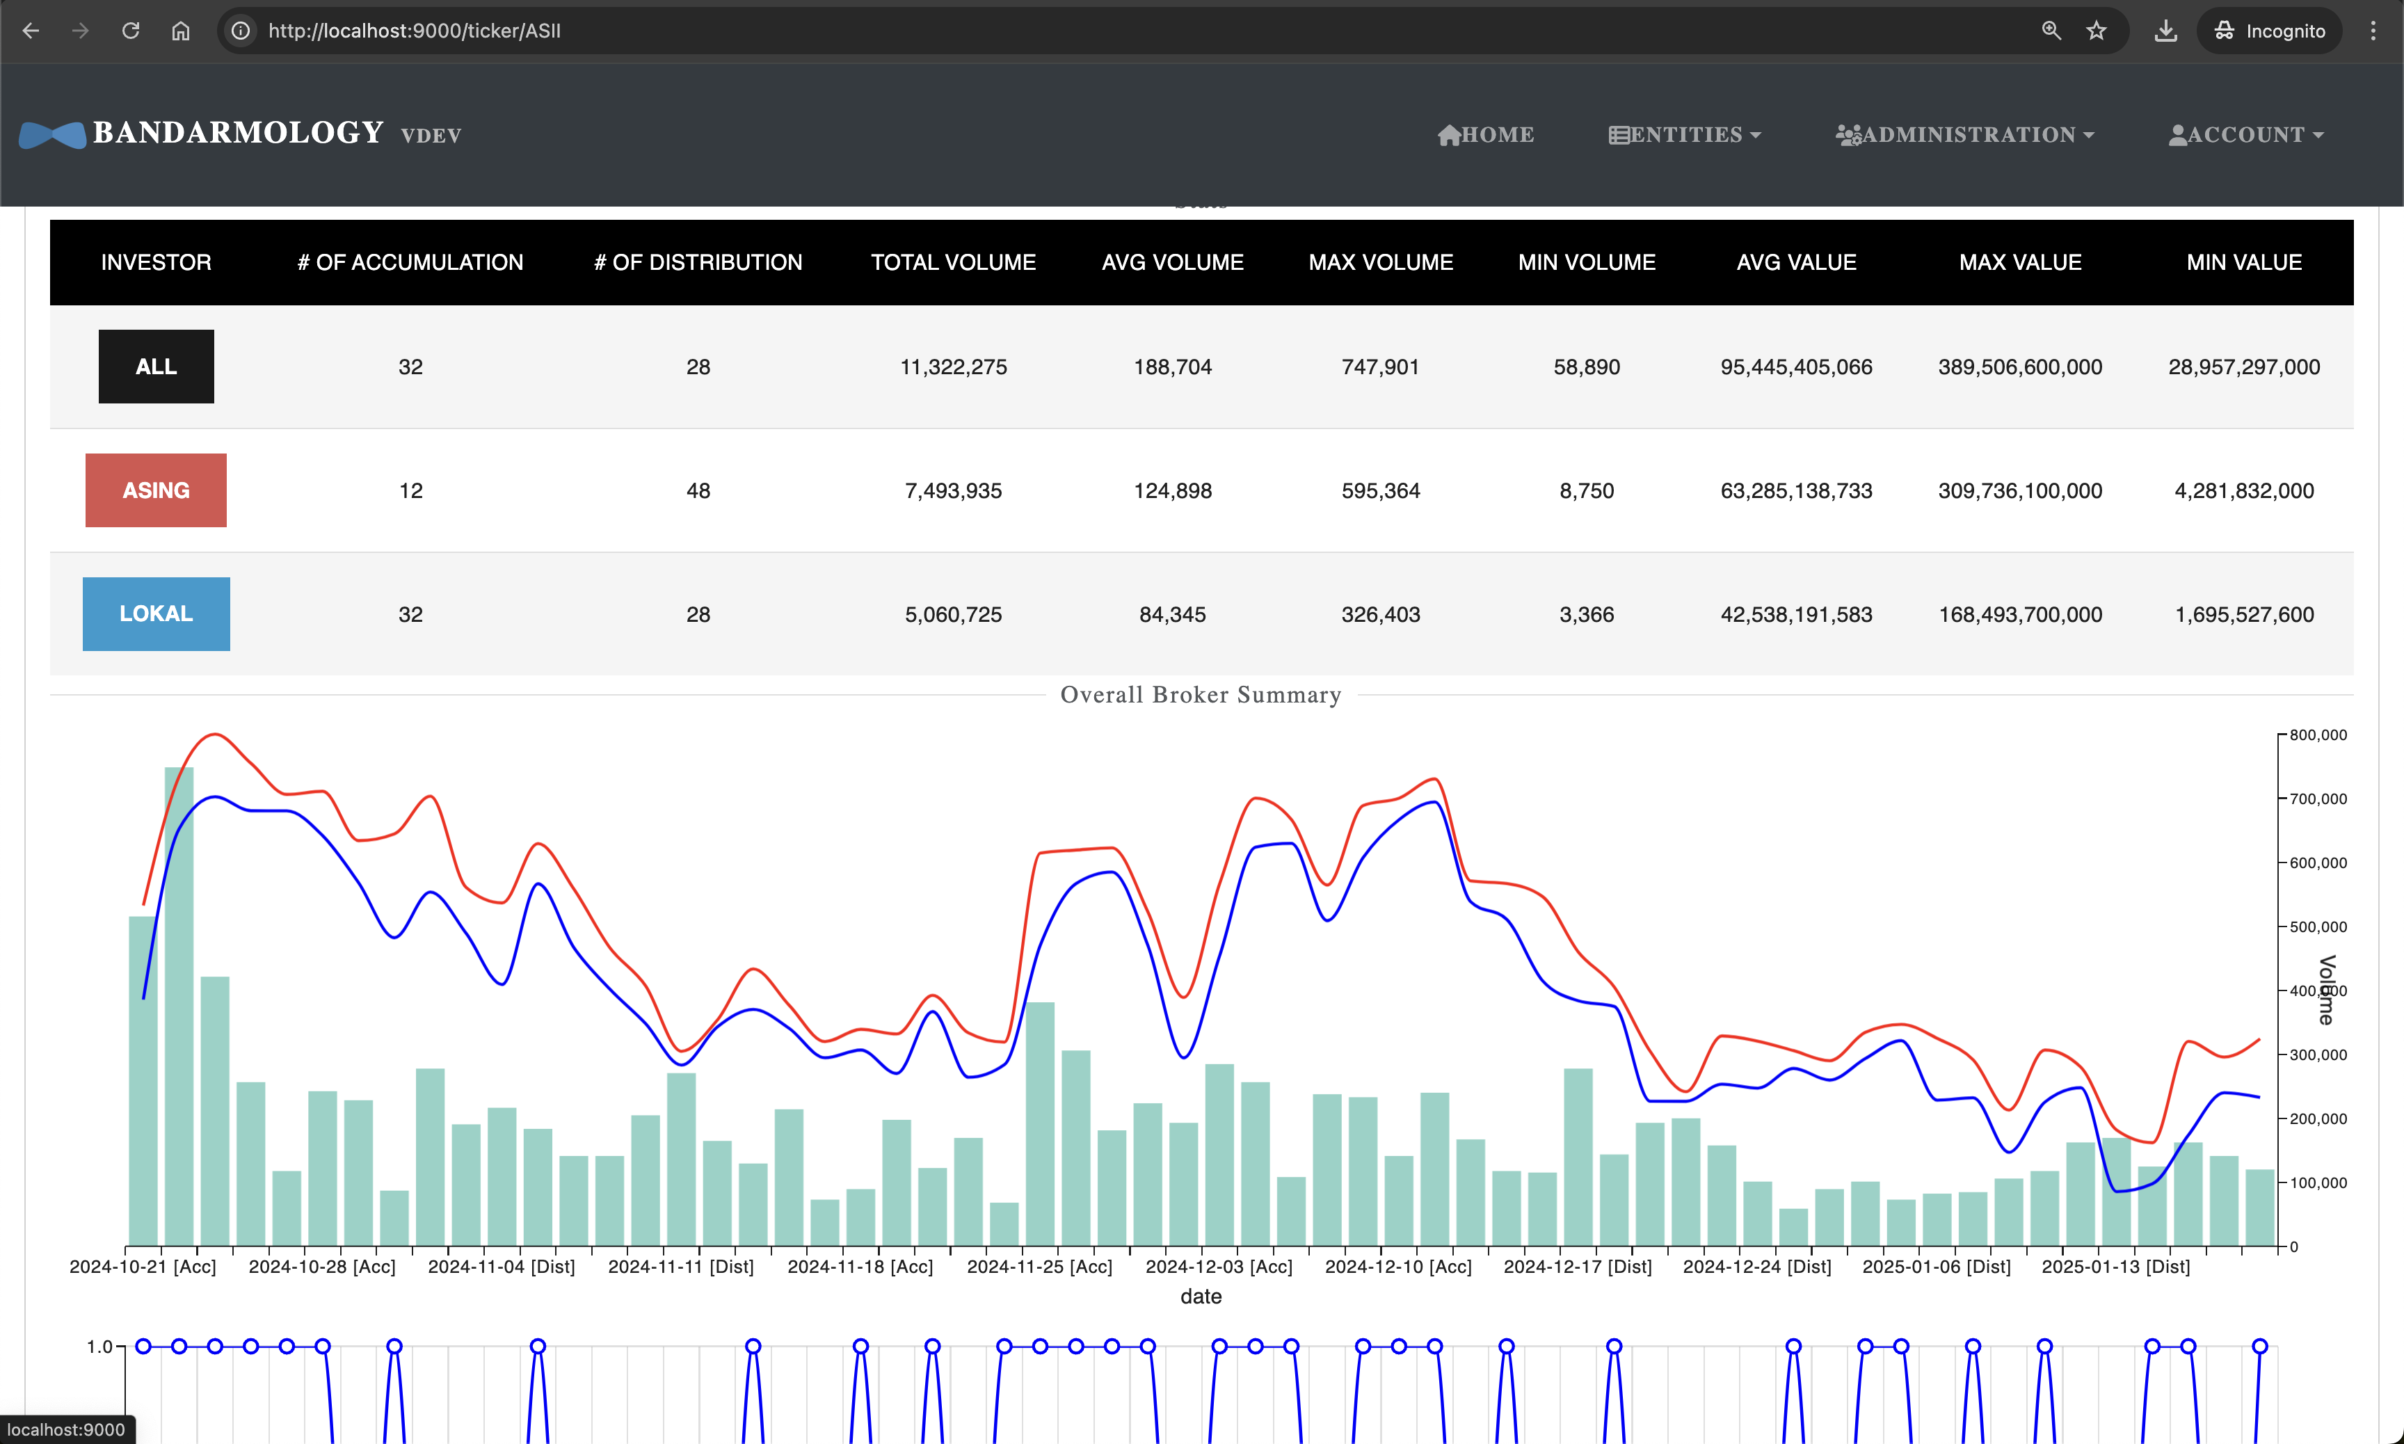Click the INVESTOR column header

pyautogui.click(x=156, y=262)
